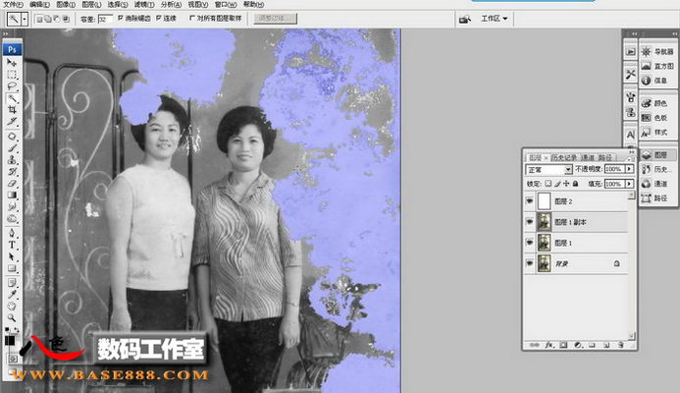Open the Navigator (导航器) panel
The width and height of the screenshot is (680, 393).
[x=658, y=52]
